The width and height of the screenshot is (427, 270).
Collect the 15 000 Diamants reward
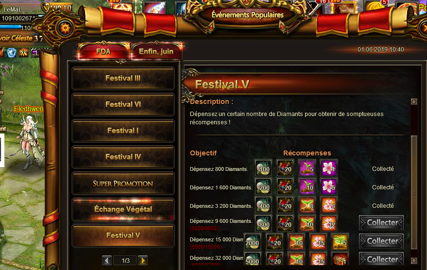381,241
